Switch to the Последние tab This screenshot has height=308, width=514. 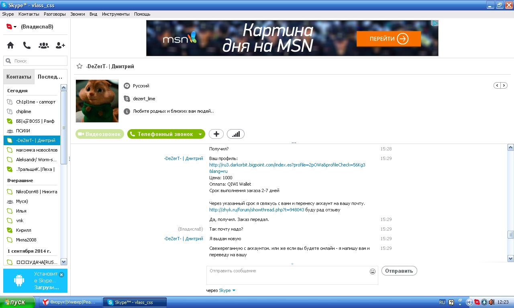(50, 77)
